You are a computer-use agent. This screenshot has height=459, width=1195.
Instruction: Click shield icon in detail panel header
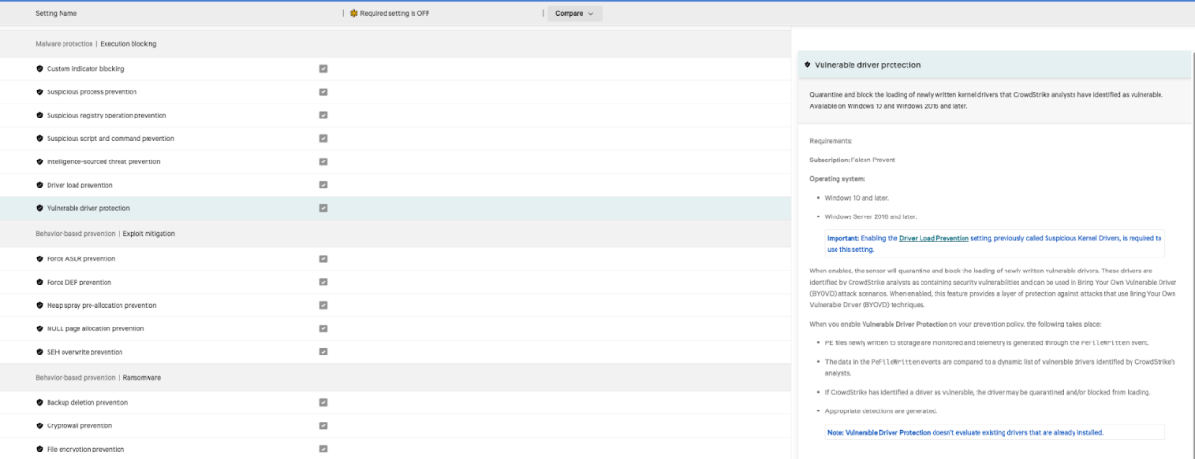[x=808, y=65]
